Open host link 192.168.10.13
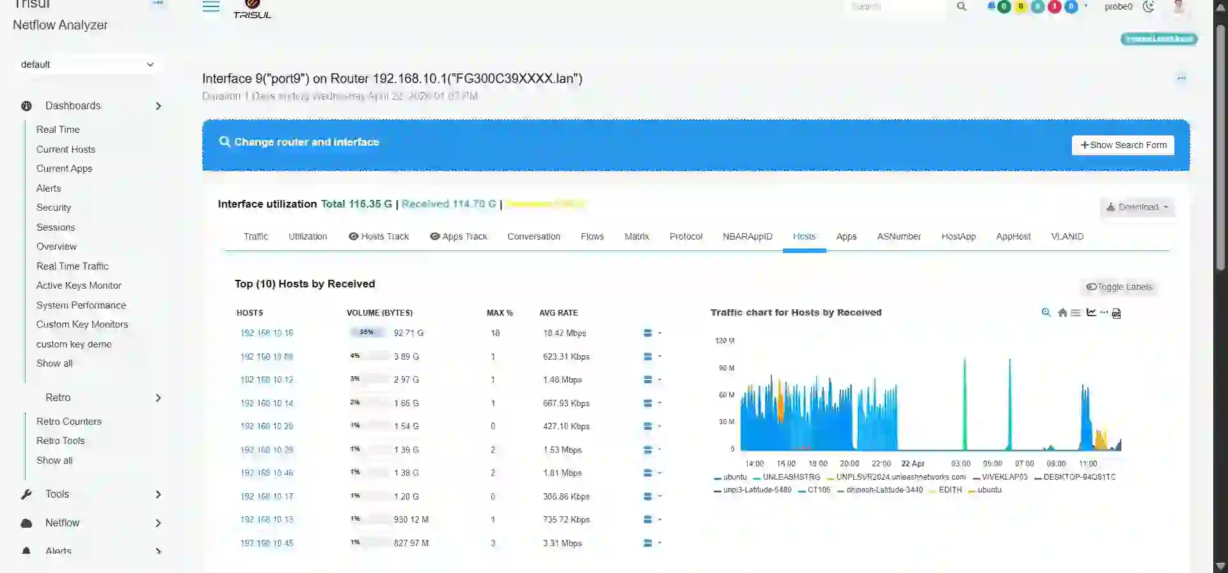 tap(267, 519)
